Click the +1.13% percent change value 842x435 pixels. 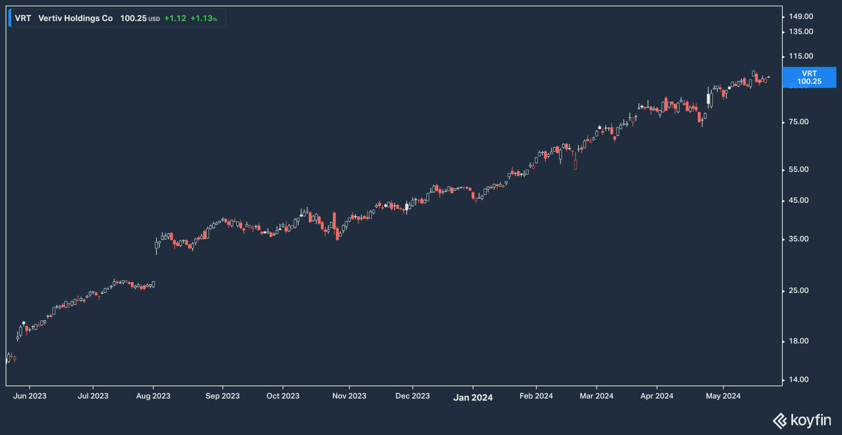click(204, 18)
